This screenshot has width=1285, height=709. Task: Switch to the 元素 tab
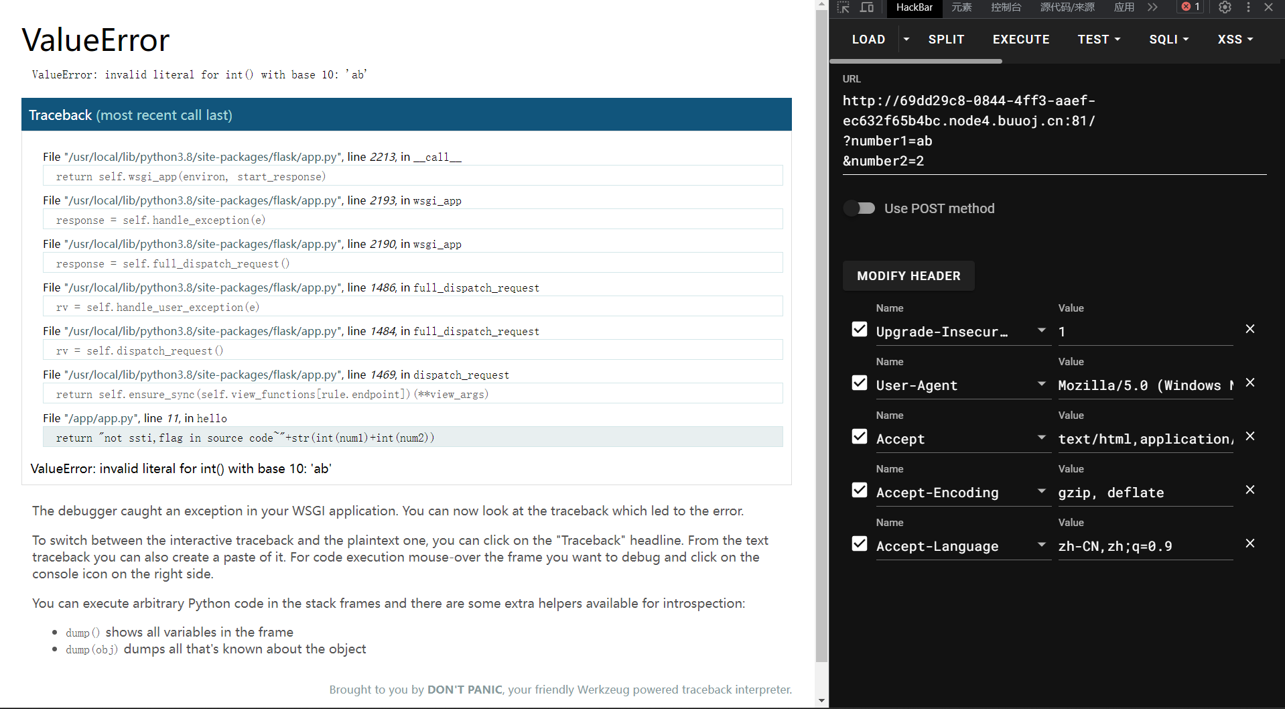[961, 7]
